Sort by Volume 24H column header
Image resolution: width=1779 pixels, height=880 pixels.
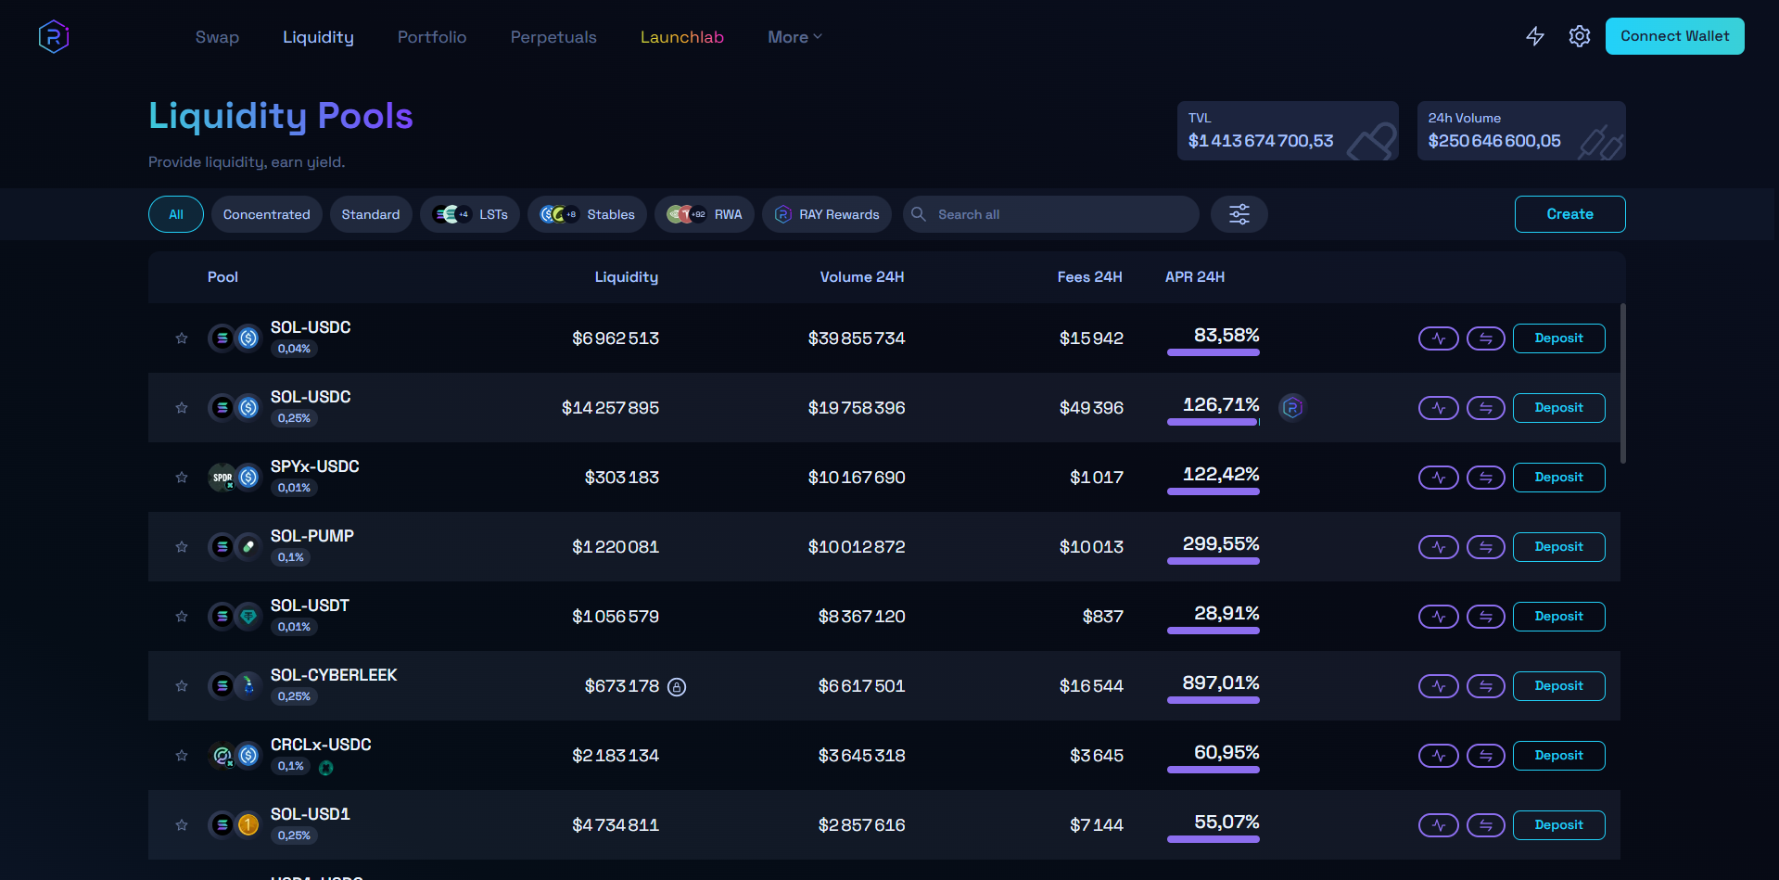(862, 277)
